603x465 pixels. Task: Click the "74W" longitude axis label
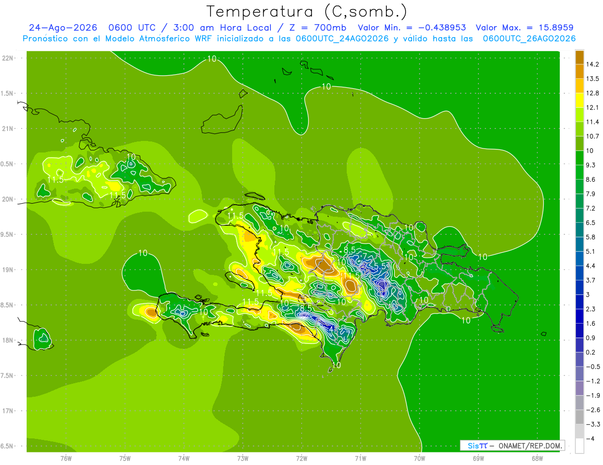tap(184, 458)
